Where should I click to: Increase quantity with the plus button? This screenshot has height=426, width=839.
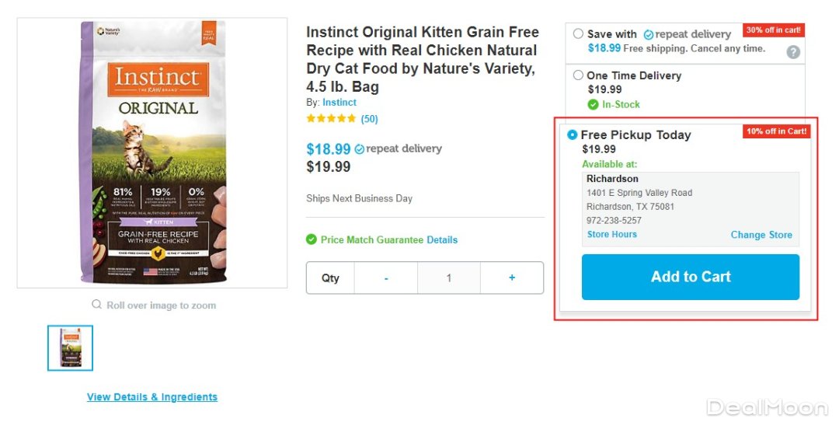pos(512,278)
